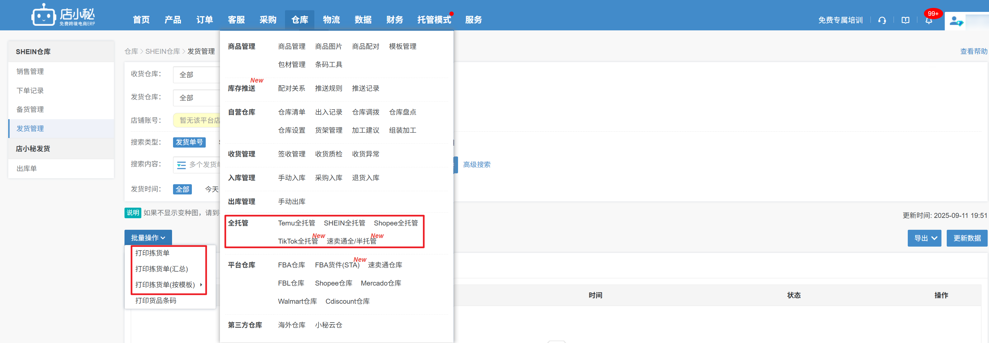The width and height of the screenshot is (989, 343).
Task: Click the 查看帮助 link
Action: click(x=973, y=51)
